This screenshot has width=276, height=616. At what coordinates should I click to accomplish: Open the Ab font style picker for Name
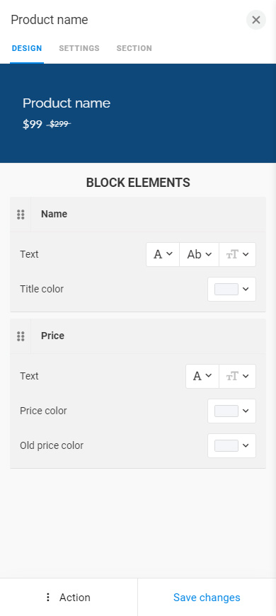click(199, 255)
